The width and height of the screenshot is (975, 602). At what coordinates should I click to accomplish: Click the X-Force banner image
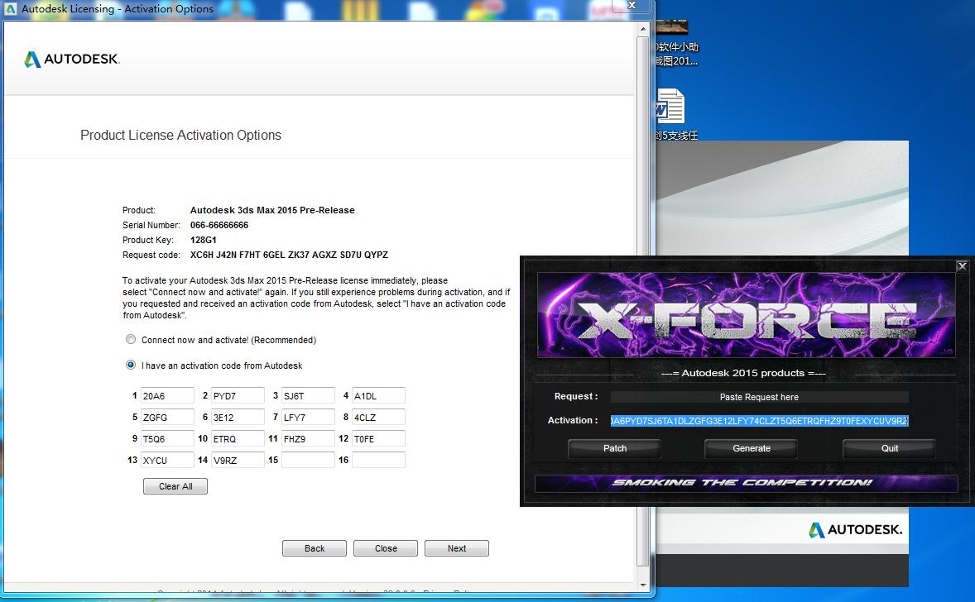tap(746, 317)
